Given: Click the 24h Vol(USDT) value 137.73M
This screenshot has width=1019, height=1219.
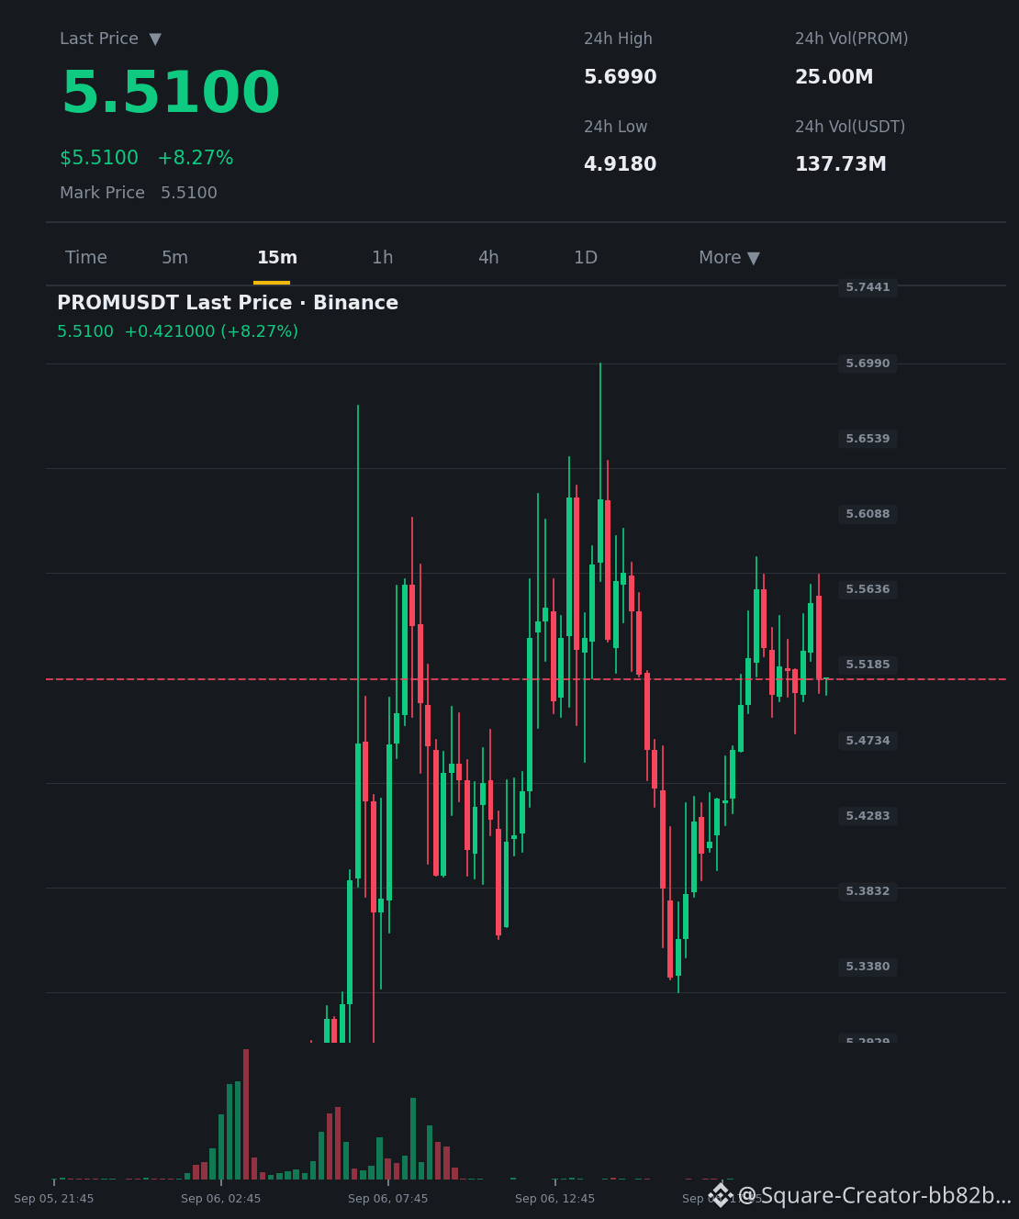Looking at the screenshot, I should click(841, 164).
